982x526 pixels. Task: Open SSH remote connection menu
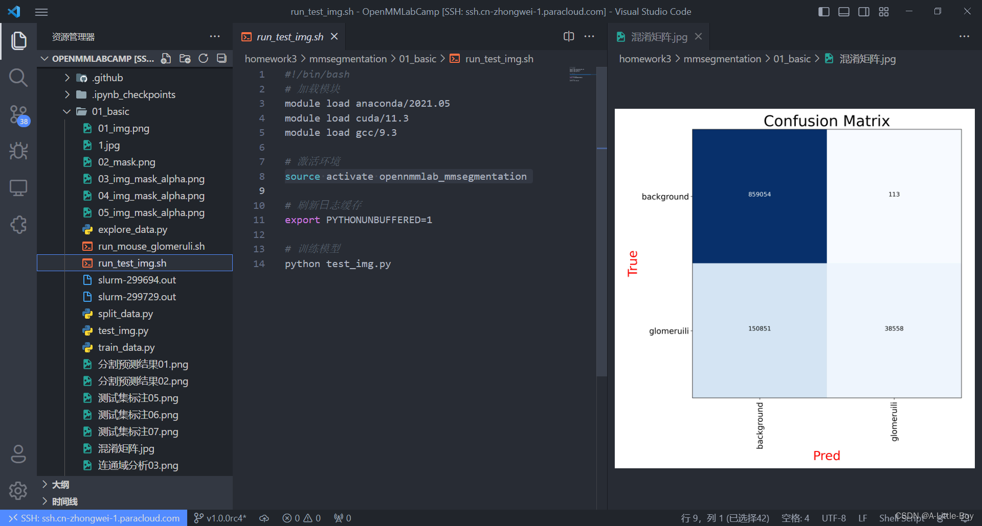click(94, 518)
